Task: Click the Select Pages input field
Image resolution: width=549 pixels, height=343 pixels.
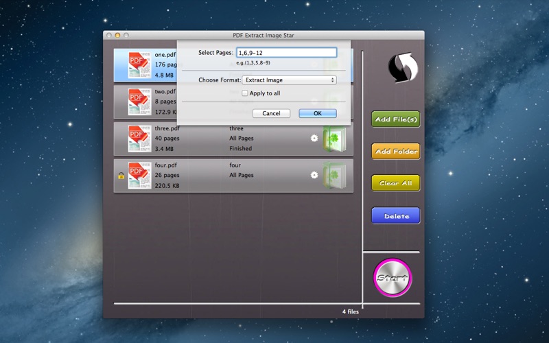Action: [286, 53]
